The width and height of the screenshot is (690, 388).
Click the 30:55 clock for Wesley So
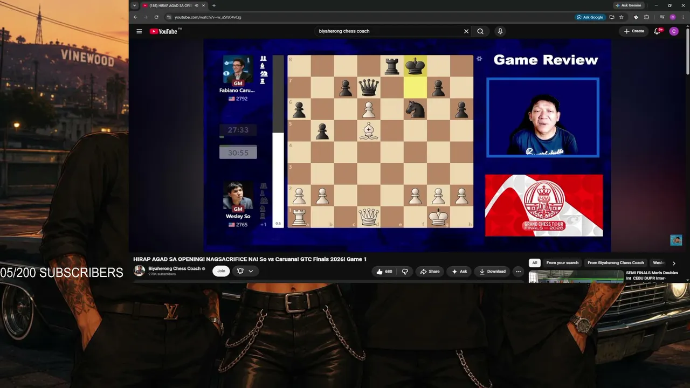[238, 153]
